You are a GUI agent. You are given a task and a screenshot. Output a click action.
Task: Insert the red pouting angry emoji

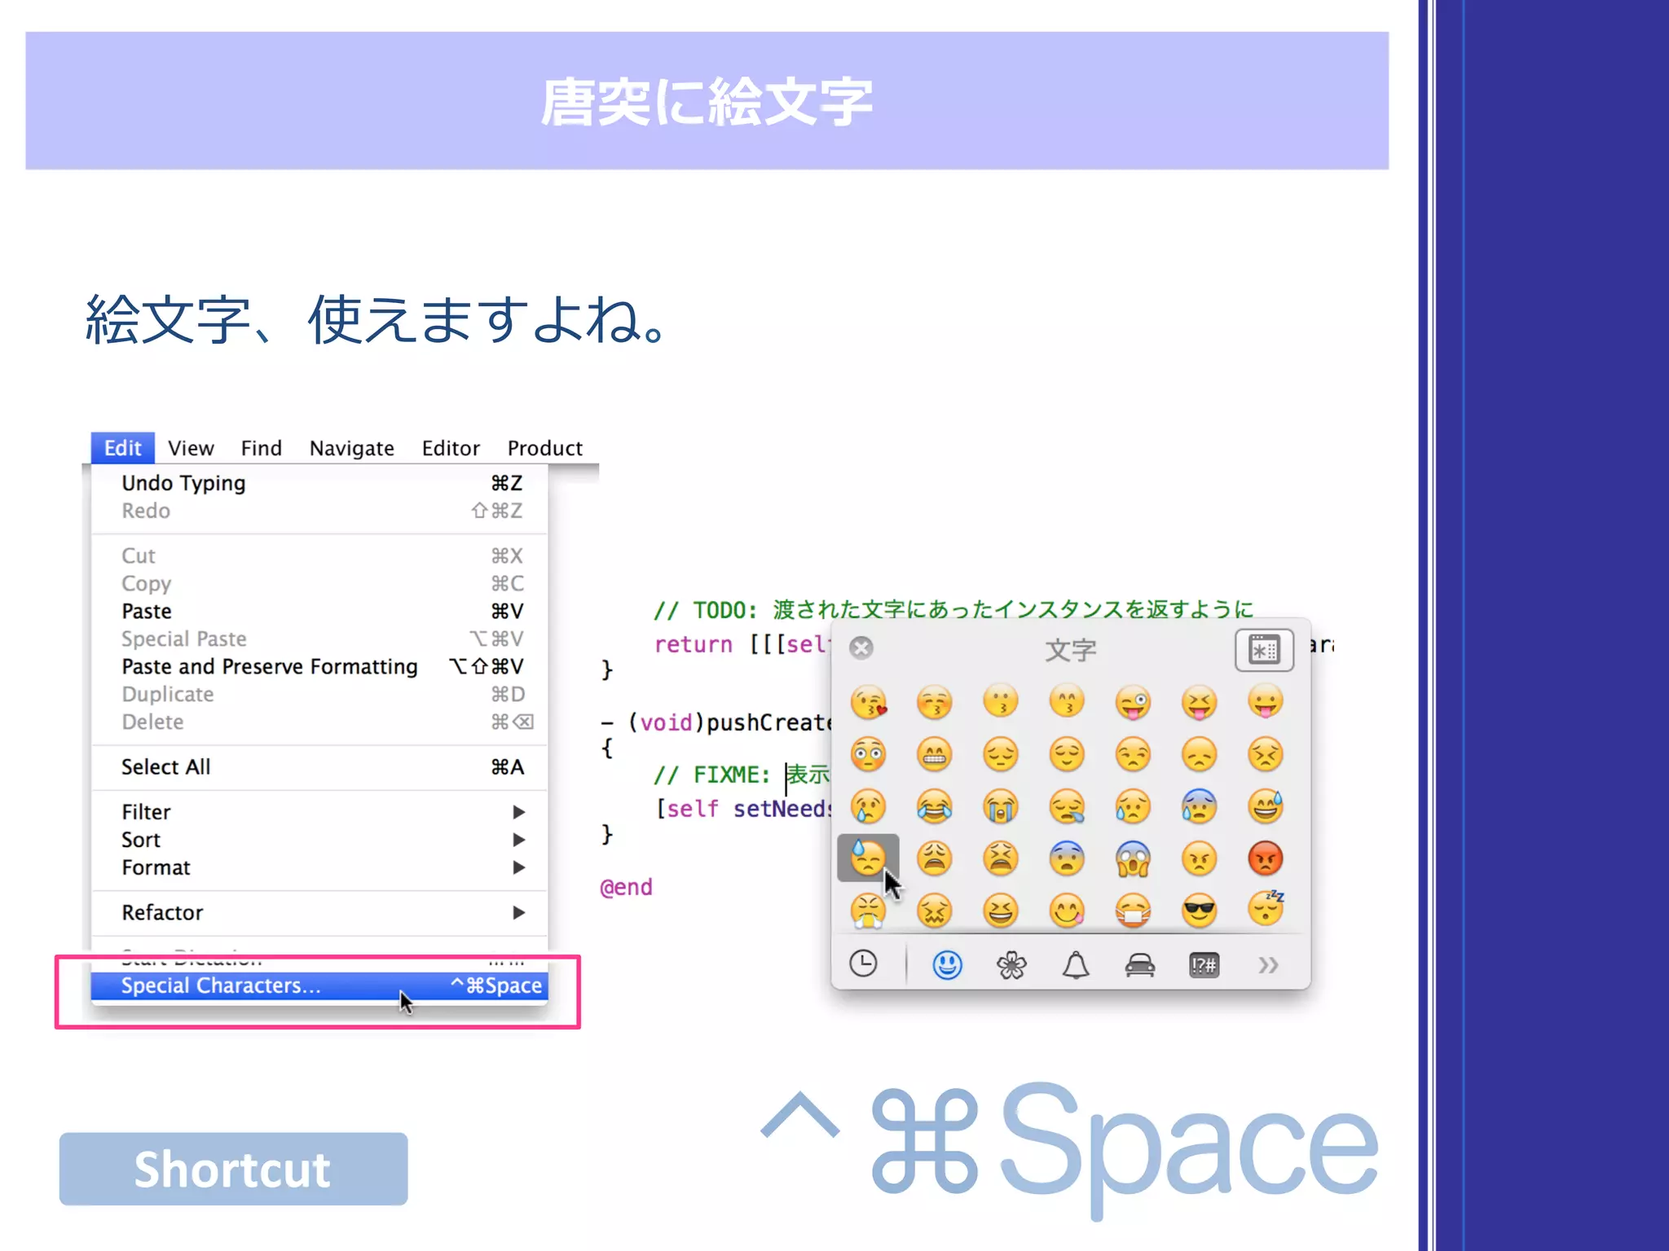click(1265, 858)
